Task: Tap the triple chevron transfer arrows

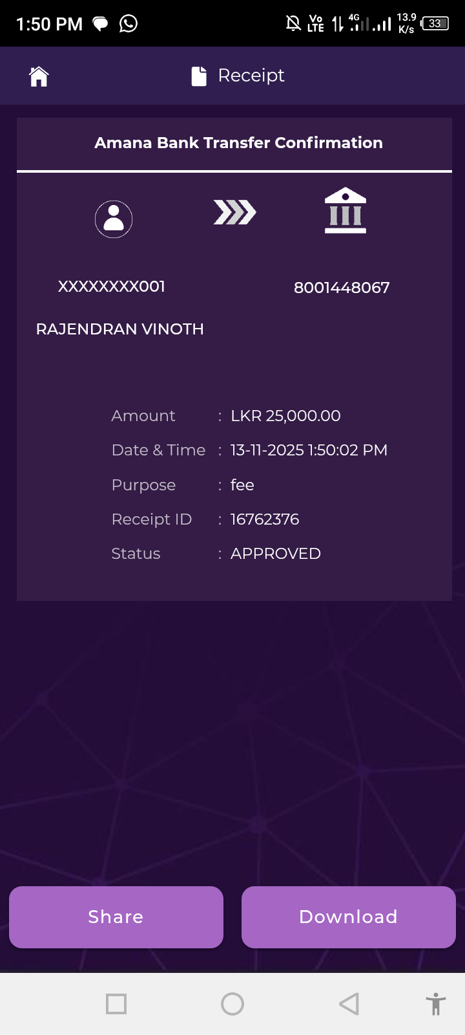Action: click(x=234, y=212)
